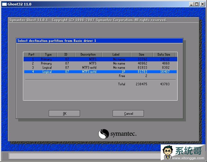Click the Symantec logo
207x162 pixels.
117,134
